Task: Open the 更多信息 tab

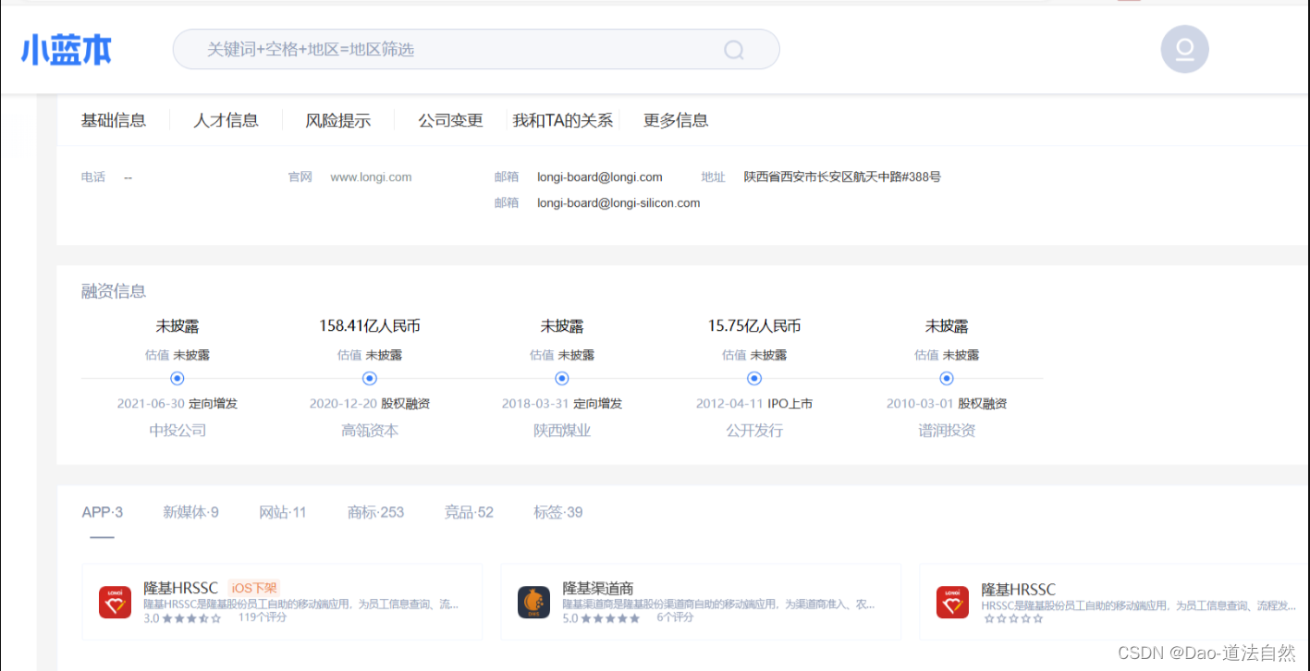Action: tap(676, 120)
